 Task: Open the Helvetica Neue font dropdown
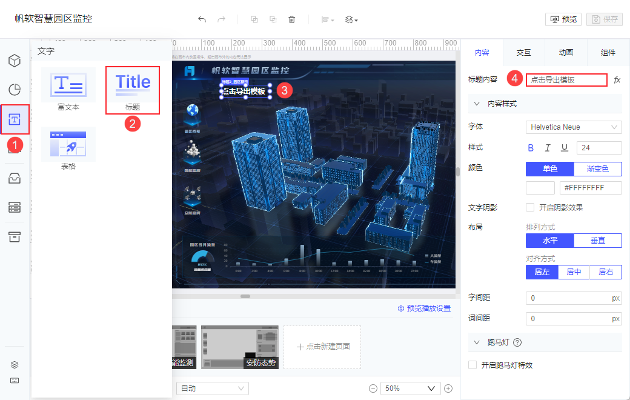click(x=574, y=127)
